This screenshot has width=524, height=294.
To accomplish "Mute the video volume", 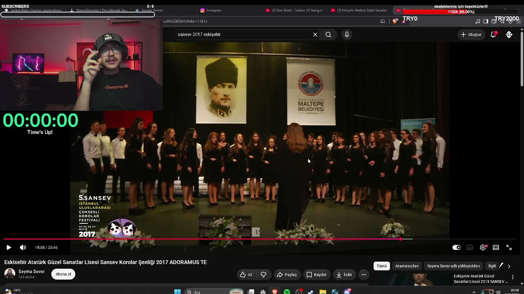I will pos(23,247).
